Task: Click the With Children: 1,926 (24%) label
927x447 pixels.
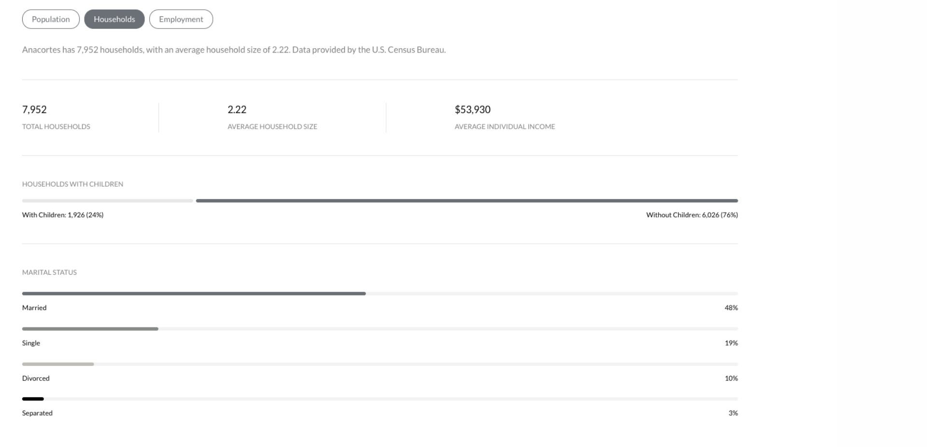Action: point(63,215)
